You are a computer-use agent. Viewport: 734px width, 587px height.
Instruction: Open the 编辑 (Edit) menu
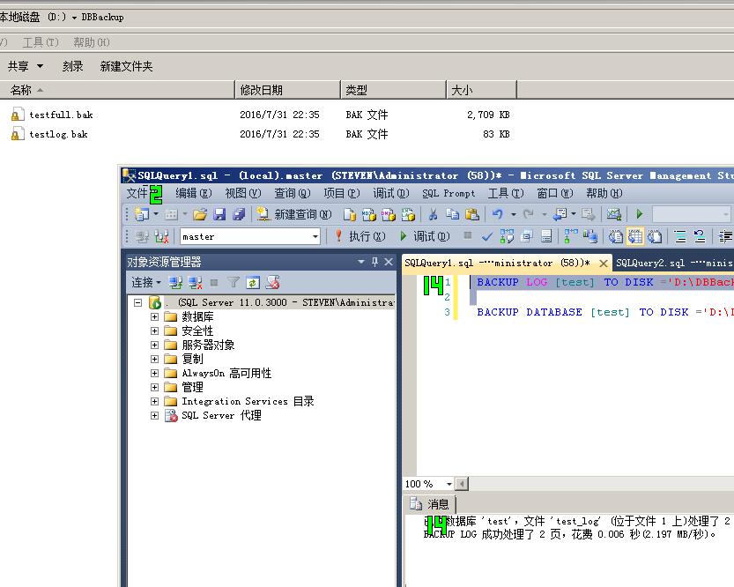click(x=194, y=193)
